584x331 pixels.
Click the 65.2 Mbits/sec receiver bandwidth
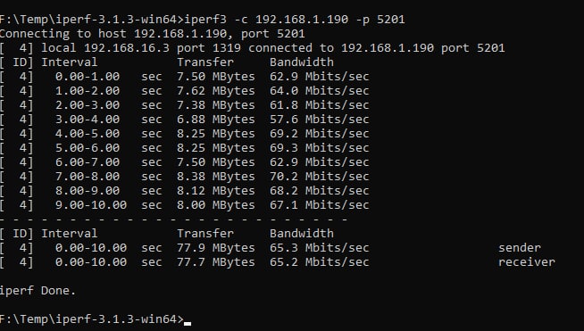click(x=320, y=262)
